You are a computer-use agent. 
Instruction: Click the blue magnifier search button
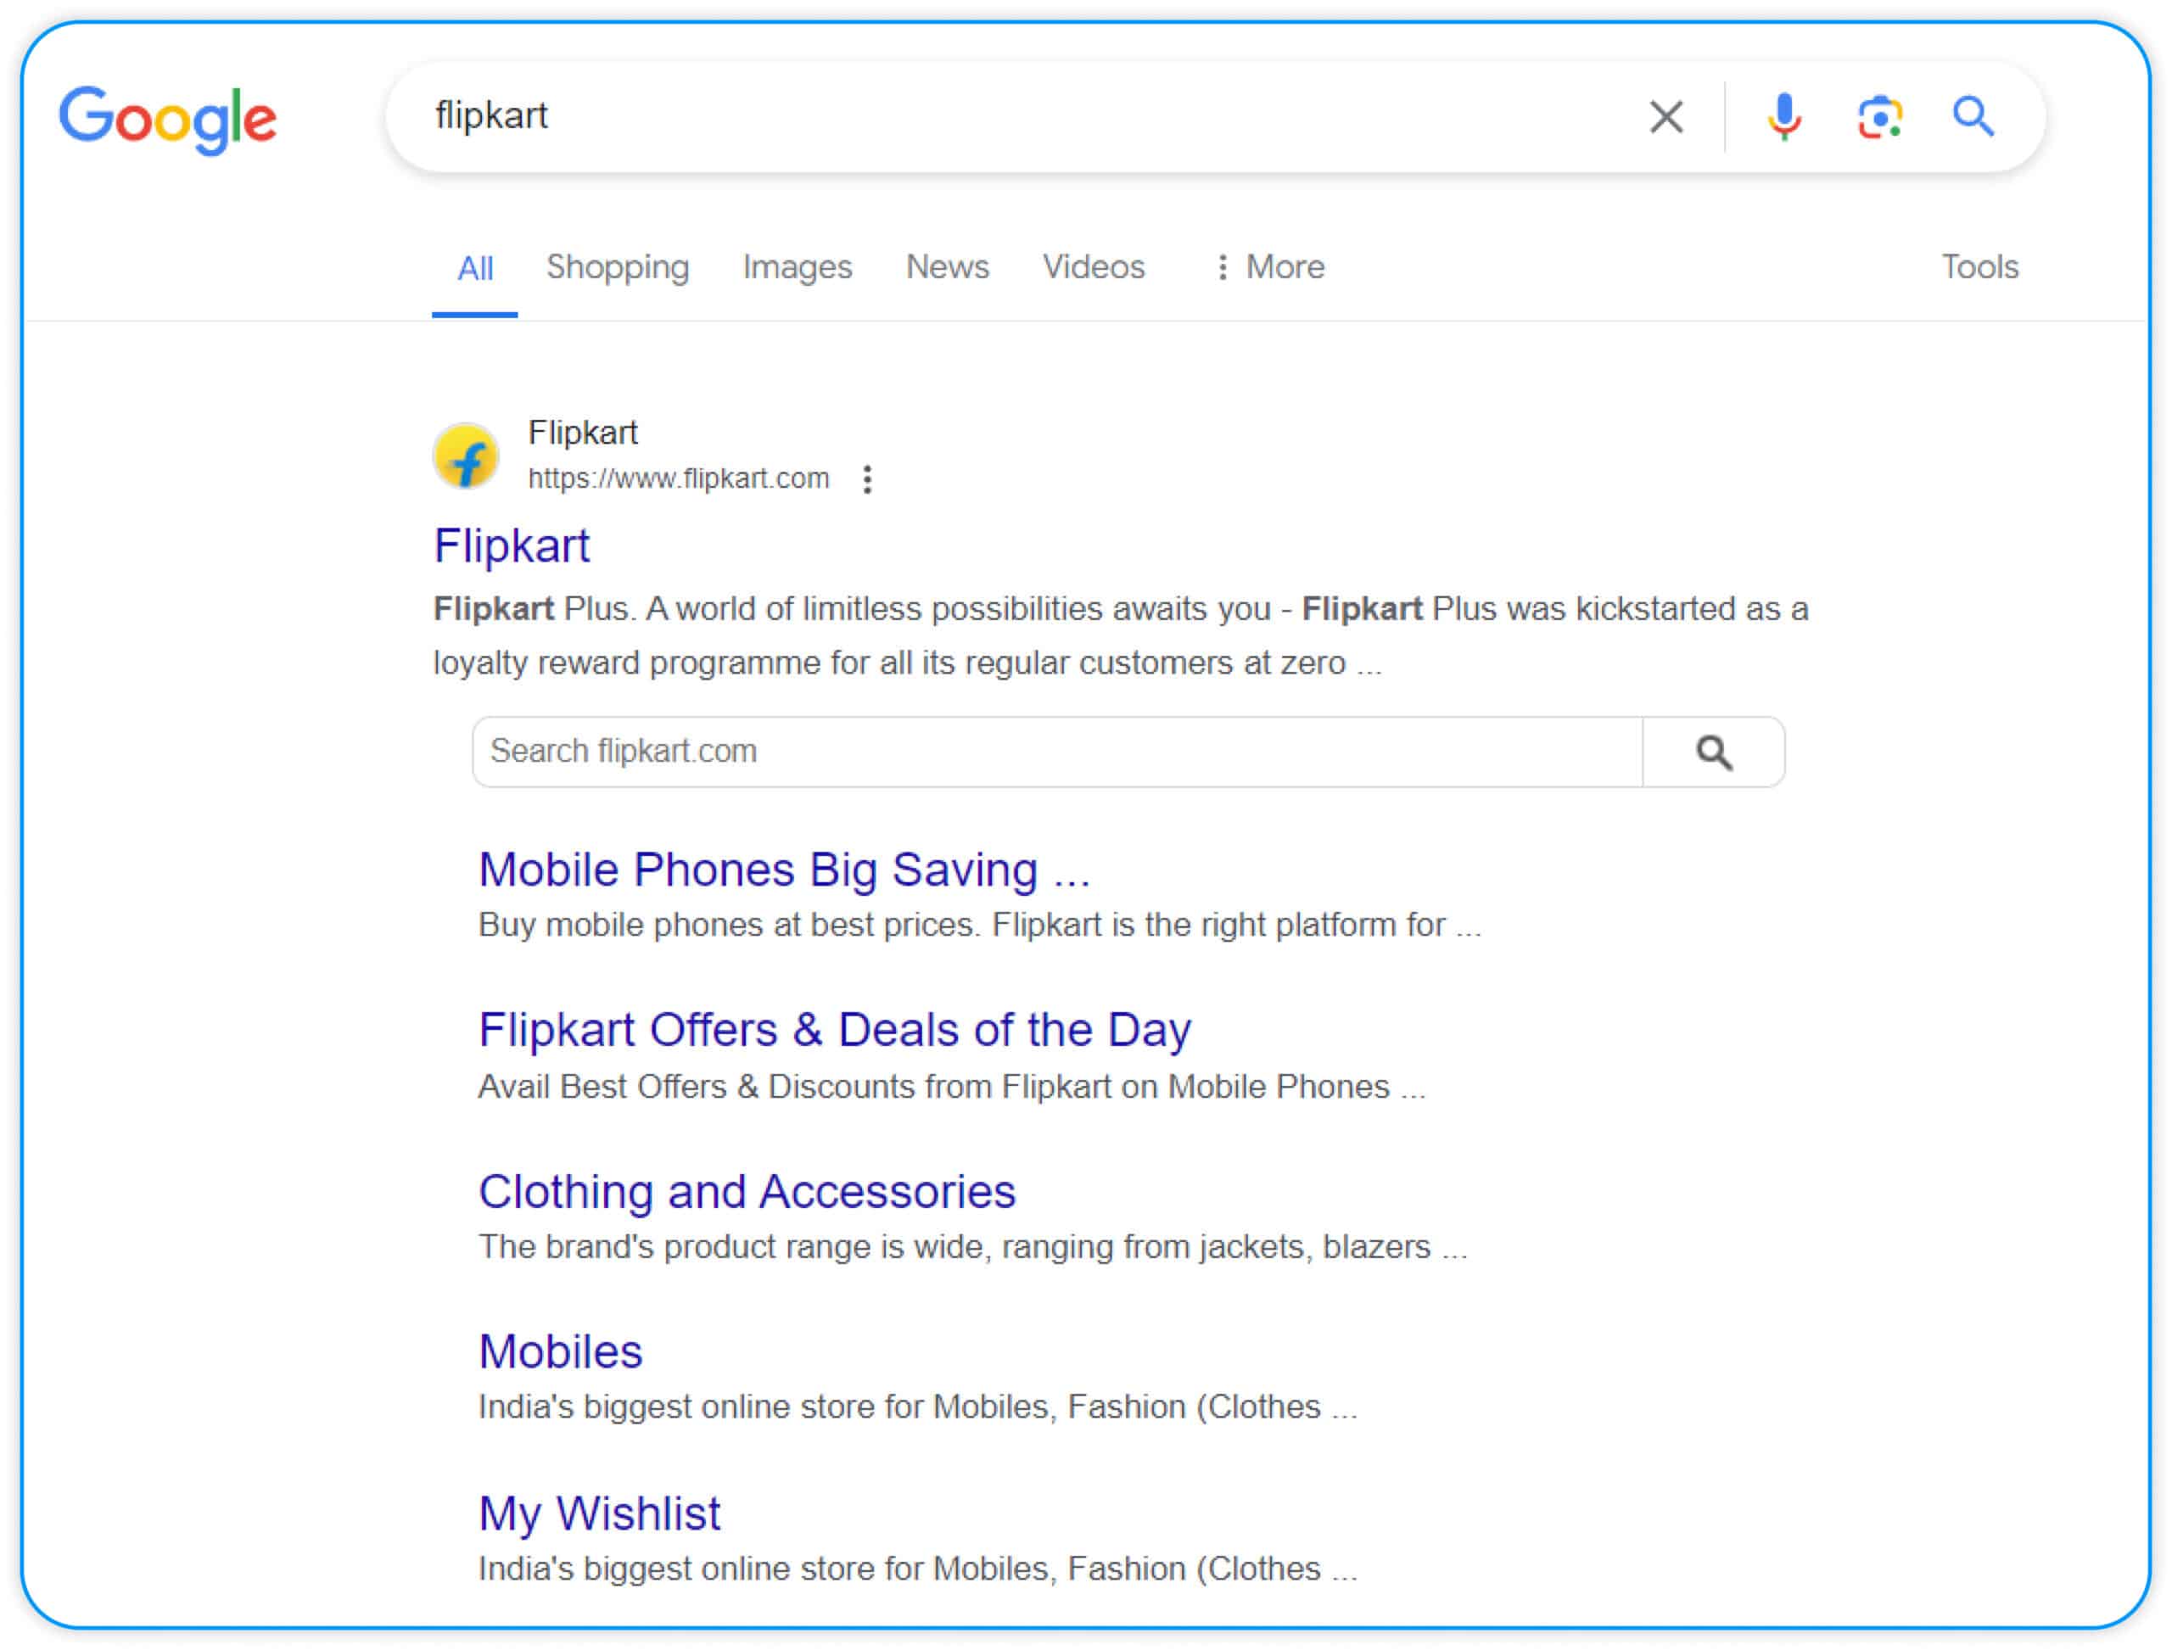point(1973,116)
